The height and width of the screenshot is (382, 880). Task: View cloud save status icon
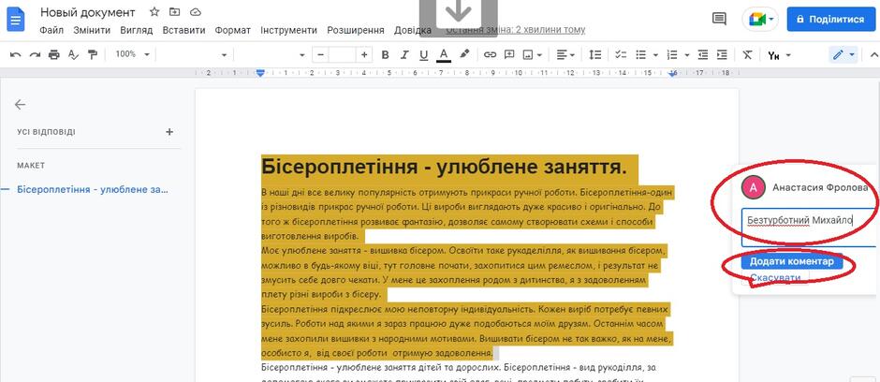pyautogui.click(x=195, y=12)
